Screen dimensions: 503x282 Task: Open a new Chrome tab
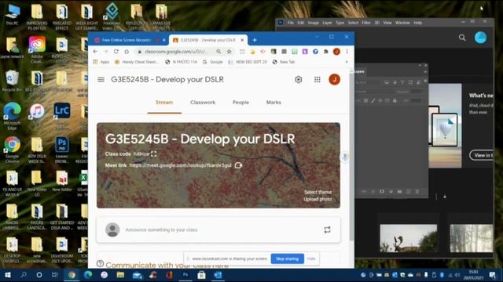tap(255, 40)
